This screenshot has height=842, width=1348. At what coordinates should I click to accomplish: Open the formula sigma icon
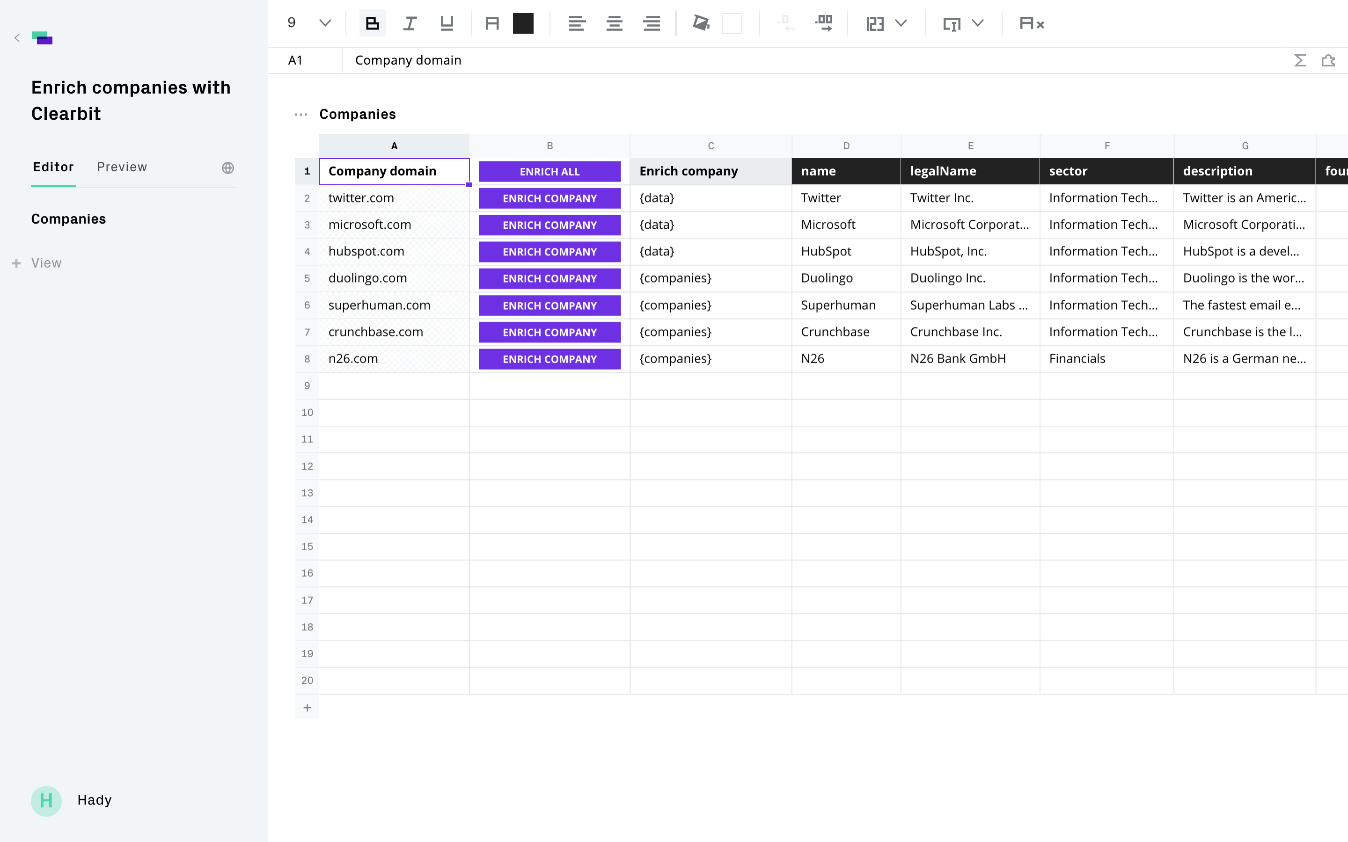point(1299,60)
